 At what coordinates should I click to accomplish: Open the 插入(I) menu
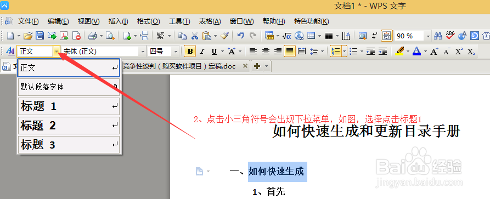[118, 21]
